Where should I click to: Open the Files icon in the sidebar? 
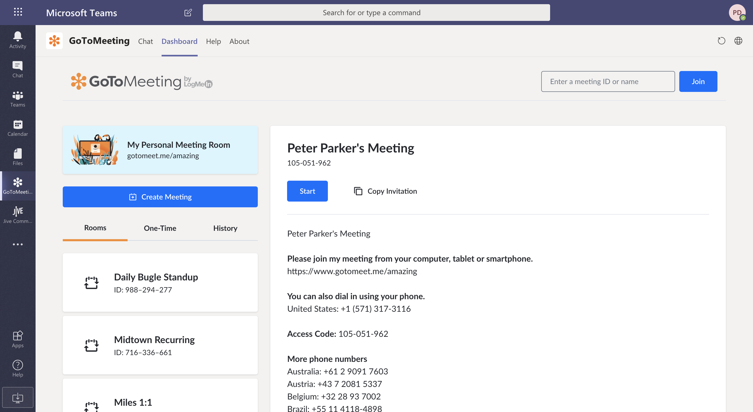(x=18, y=157)
